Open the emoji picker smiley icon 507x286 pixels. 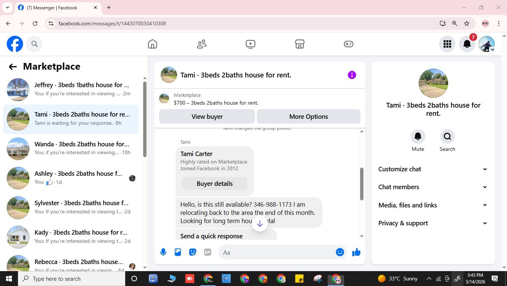point(340,252)
